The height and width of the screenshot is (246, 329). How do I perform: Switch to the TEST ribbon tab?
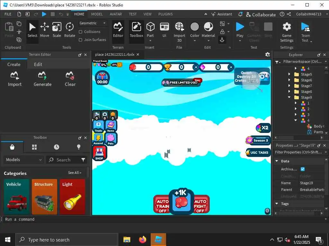coord(133,14)
